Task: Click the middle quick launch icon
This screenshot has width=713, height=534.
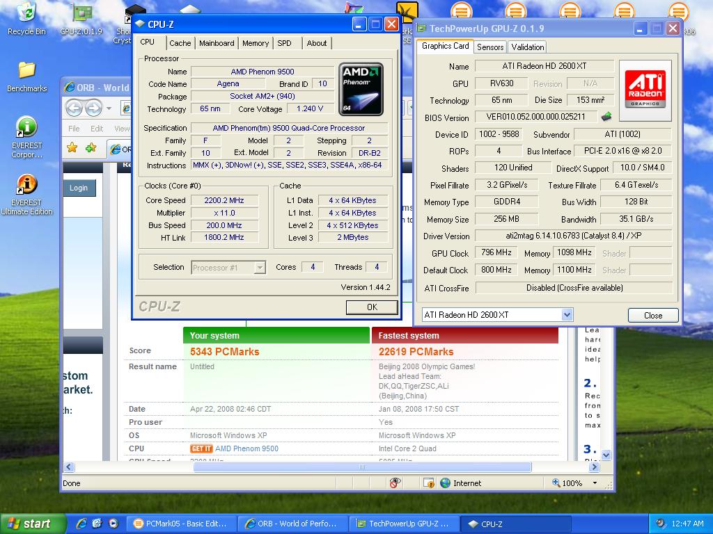Action: tap(97, 523)
